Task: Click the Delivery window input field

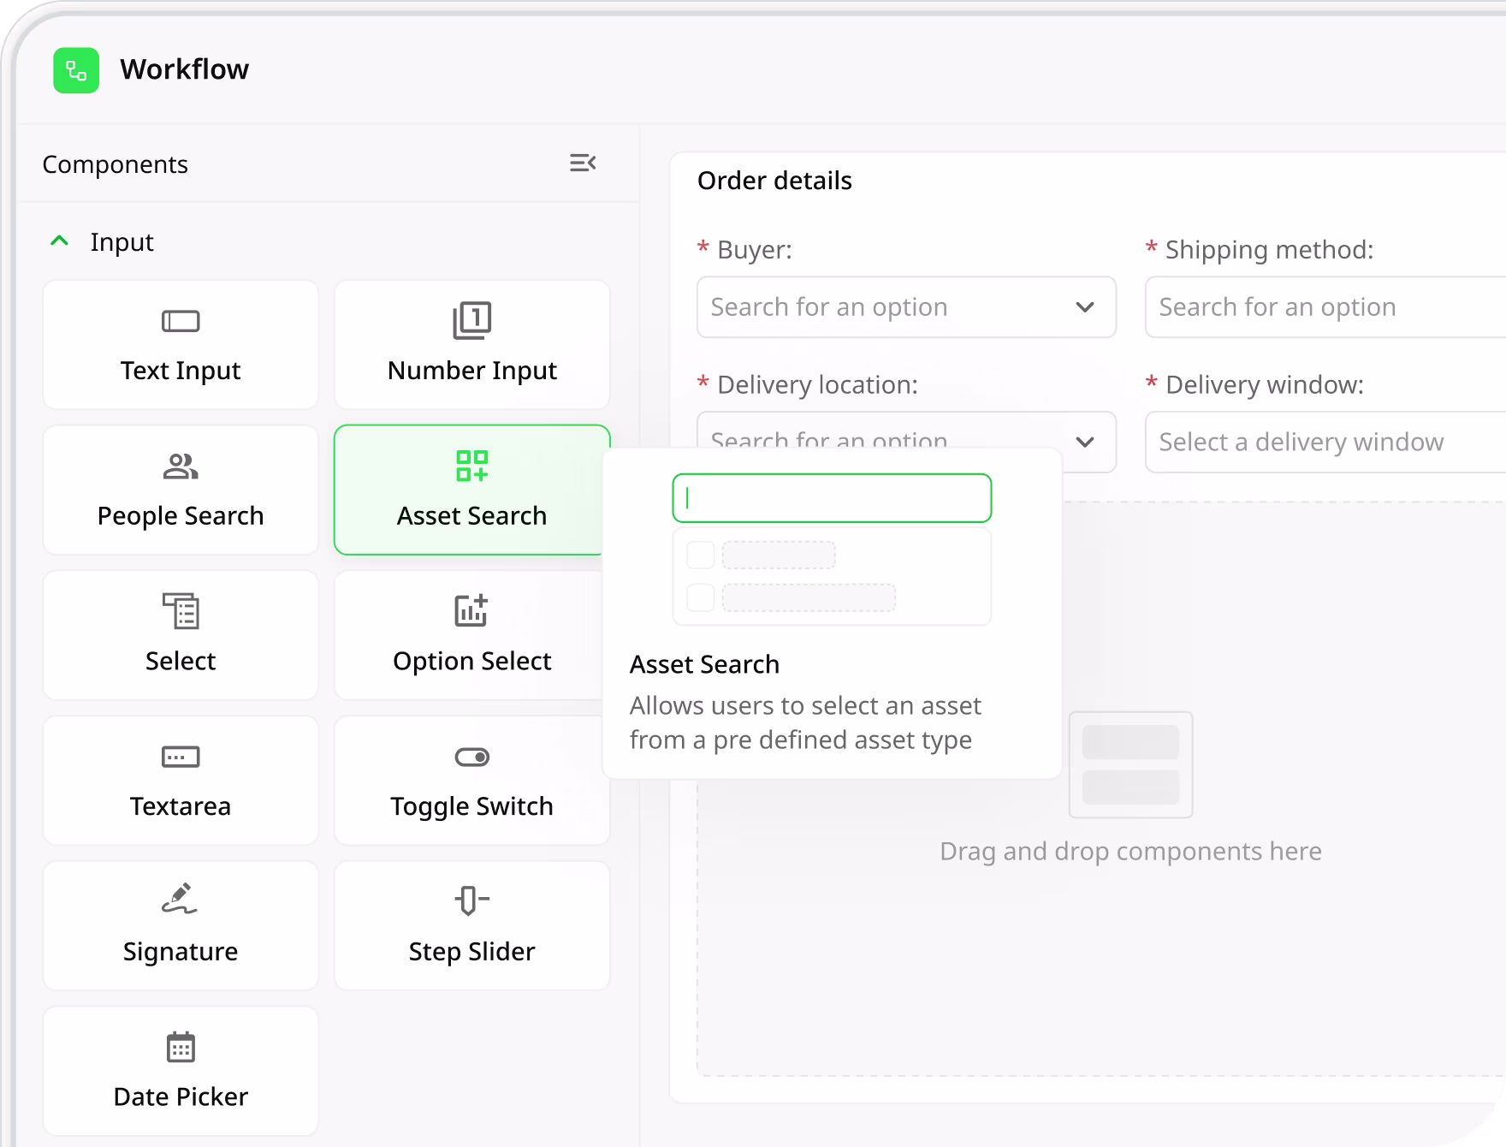Action: point(1325,443)
